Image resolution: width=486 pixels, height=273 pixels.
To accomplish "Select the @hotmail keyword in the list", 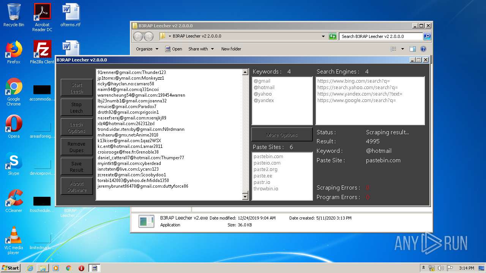I will coord(264,87).
